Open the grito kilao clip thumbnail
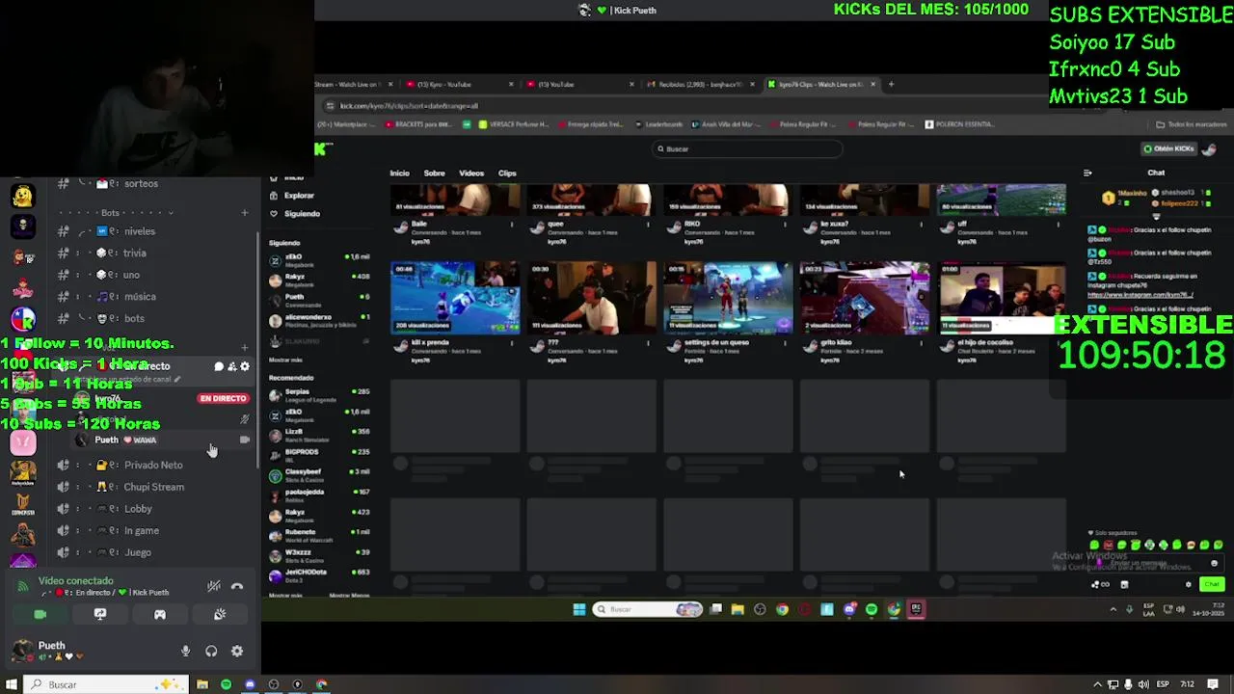This screenshot has height=694, width=1234. pyautogui.click(x=865, y=298)
